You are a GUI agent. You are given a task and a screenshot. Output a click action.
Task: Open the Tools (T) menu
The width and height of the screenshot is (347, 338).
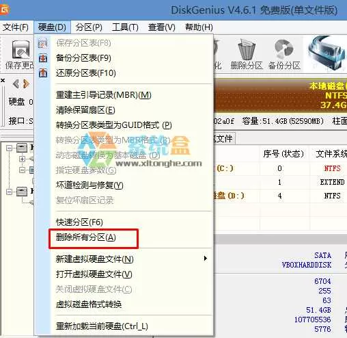pyautogui.click(x=125, y=27)
